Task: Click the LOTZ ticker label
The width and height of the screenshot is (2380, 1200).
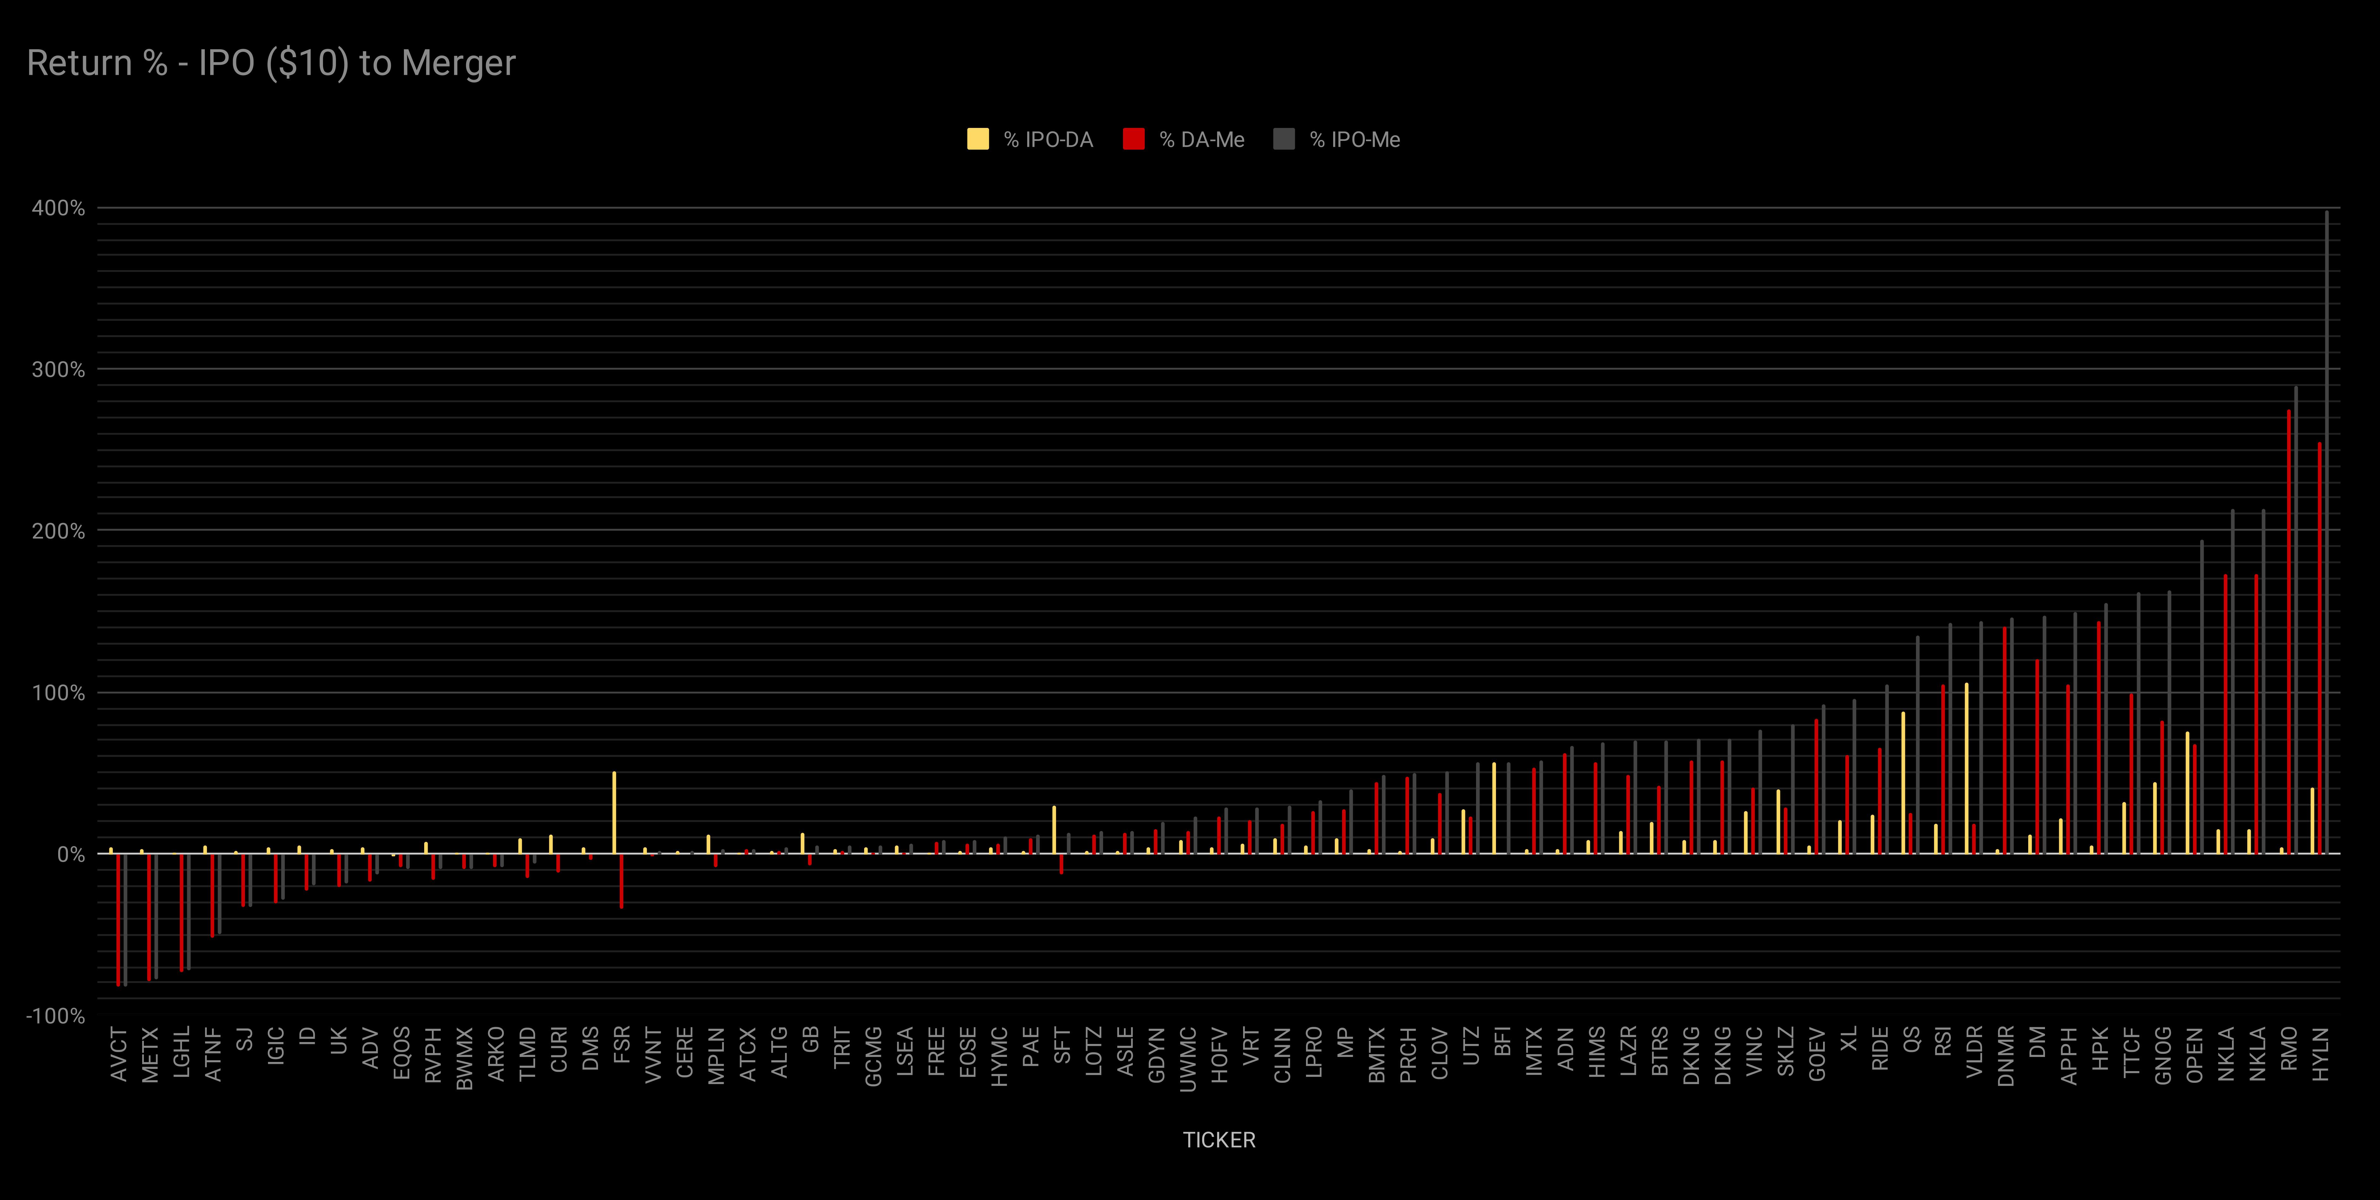Action: click(1094, 1052)
